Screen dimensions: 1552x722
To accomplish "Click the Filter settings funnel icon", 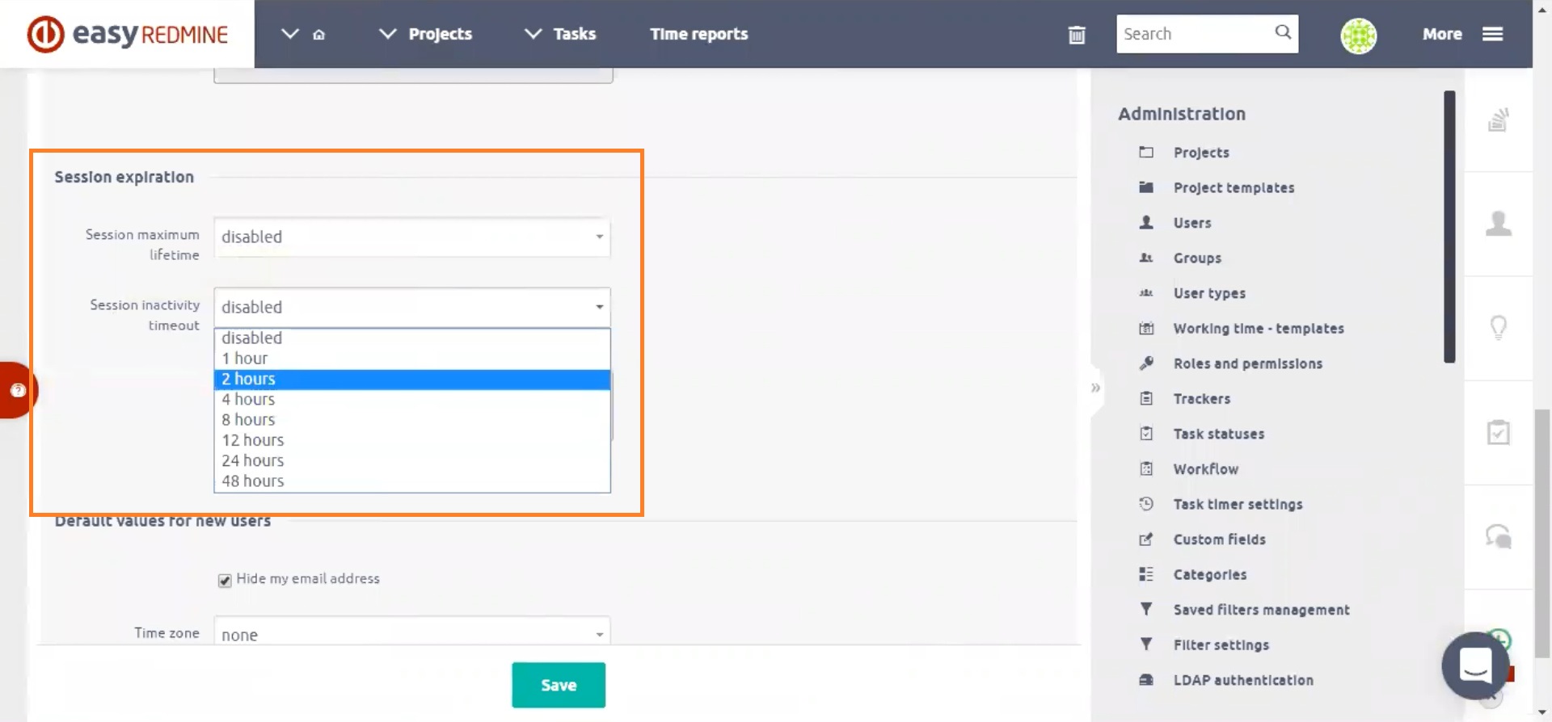I will click(x=1146, y=644).
